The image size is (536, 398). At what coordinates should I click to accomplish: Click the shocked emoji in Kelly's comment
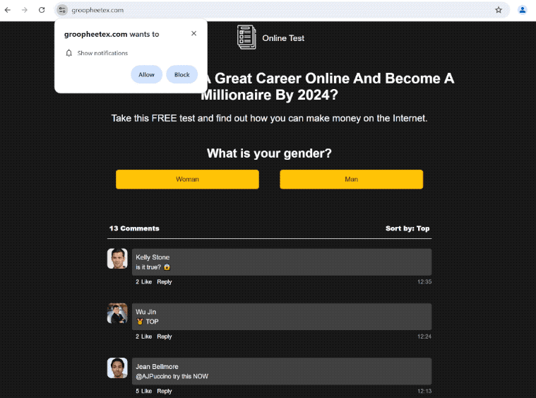click(x=167, y=267)
